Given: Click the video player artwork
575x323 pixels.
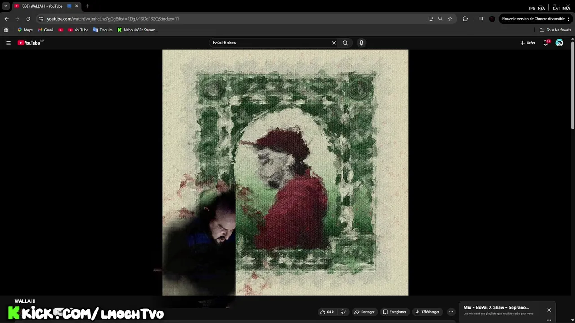Looking at the screenshot, I should click(x=285, y=172).
